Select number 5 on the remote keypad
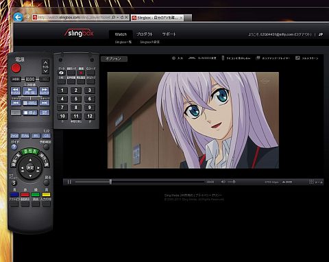Screen dimensions: 329x262 coord(76,99)
